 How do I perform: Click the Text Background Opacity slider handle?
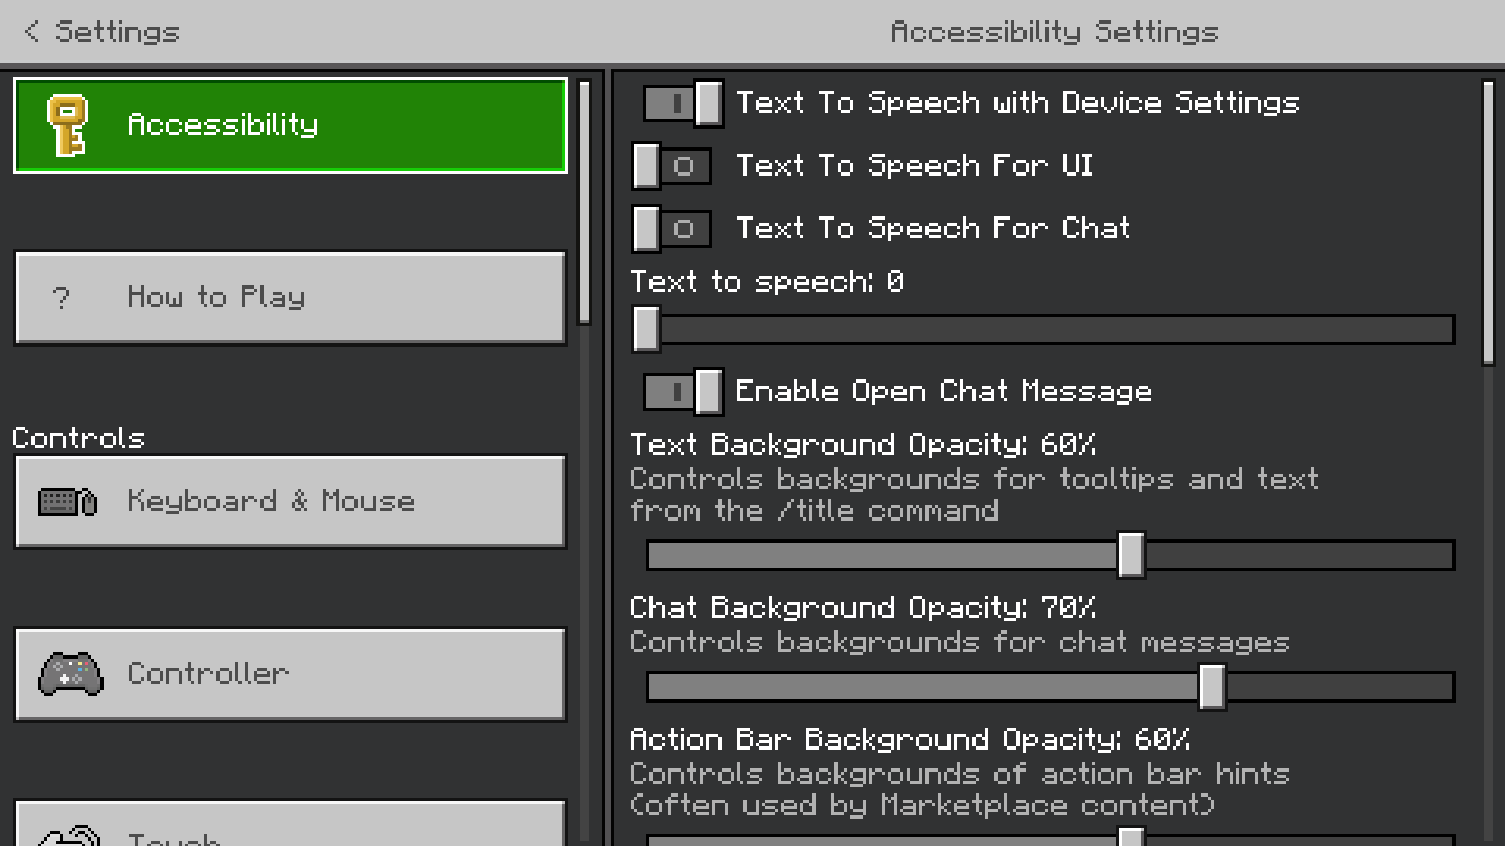[x=1131, y=555]
